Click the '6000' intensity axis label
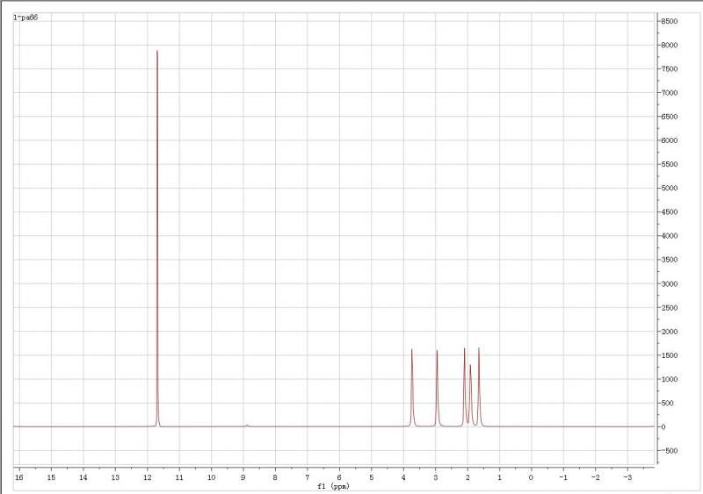This screenshot has width=703, height=494. tap(670, 140)
